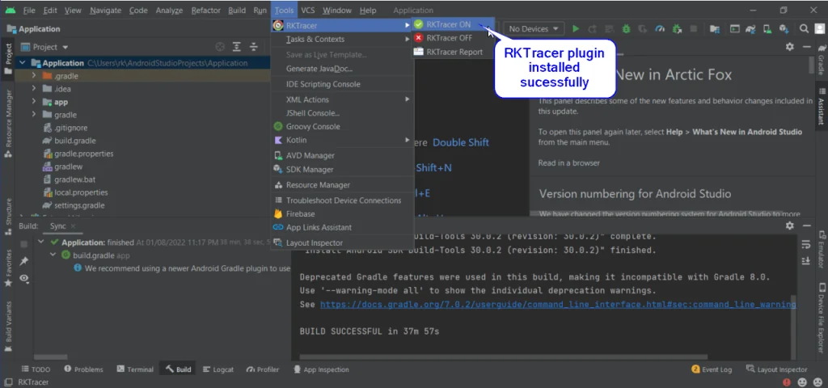This screenshot has height=388, width=828.
Task: Open the File menu
Action: pyautogui.click(x=29, y=10)
